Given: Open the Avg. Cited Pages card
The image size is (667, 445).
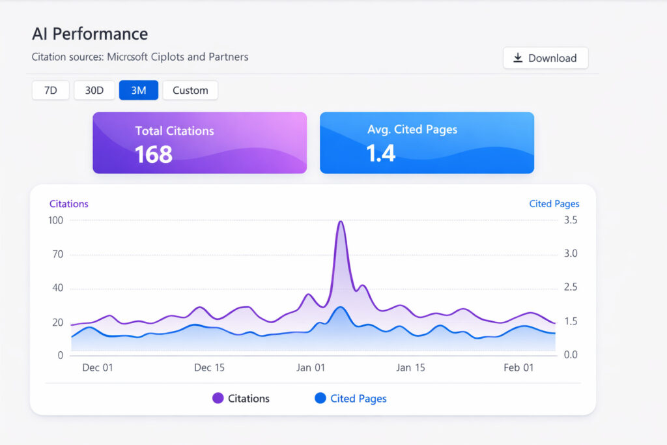Looking at the screenshot, I should (427, 143).
